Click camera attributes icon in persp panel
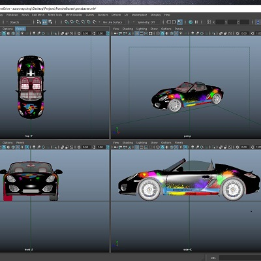261x261 pixels. point(120,33)
